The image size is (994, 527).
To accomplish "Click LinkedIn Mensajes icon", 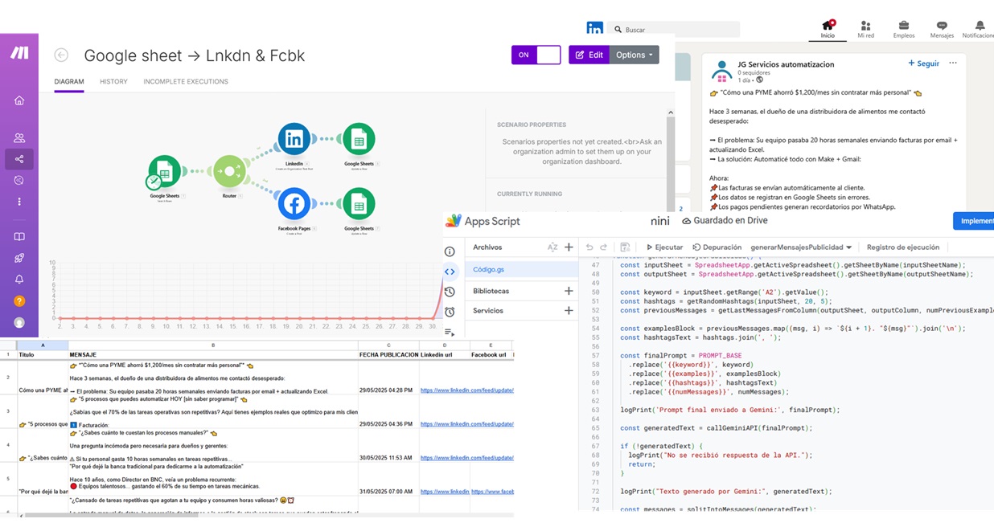I will coord(942,27).
